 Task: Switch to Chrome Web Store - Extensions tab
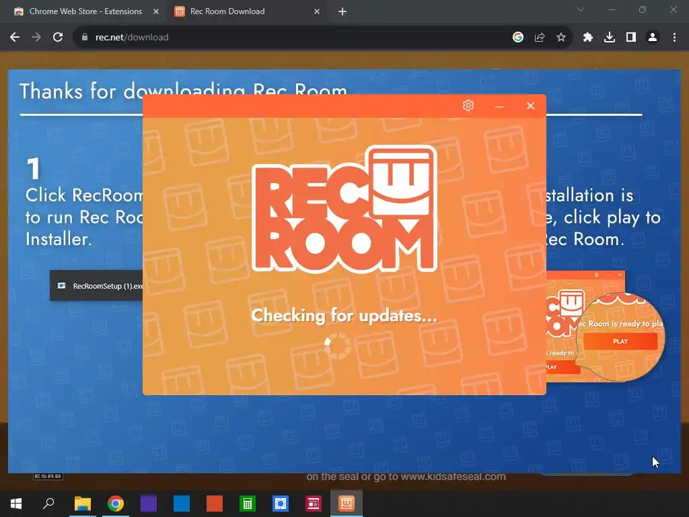point(85,11)
